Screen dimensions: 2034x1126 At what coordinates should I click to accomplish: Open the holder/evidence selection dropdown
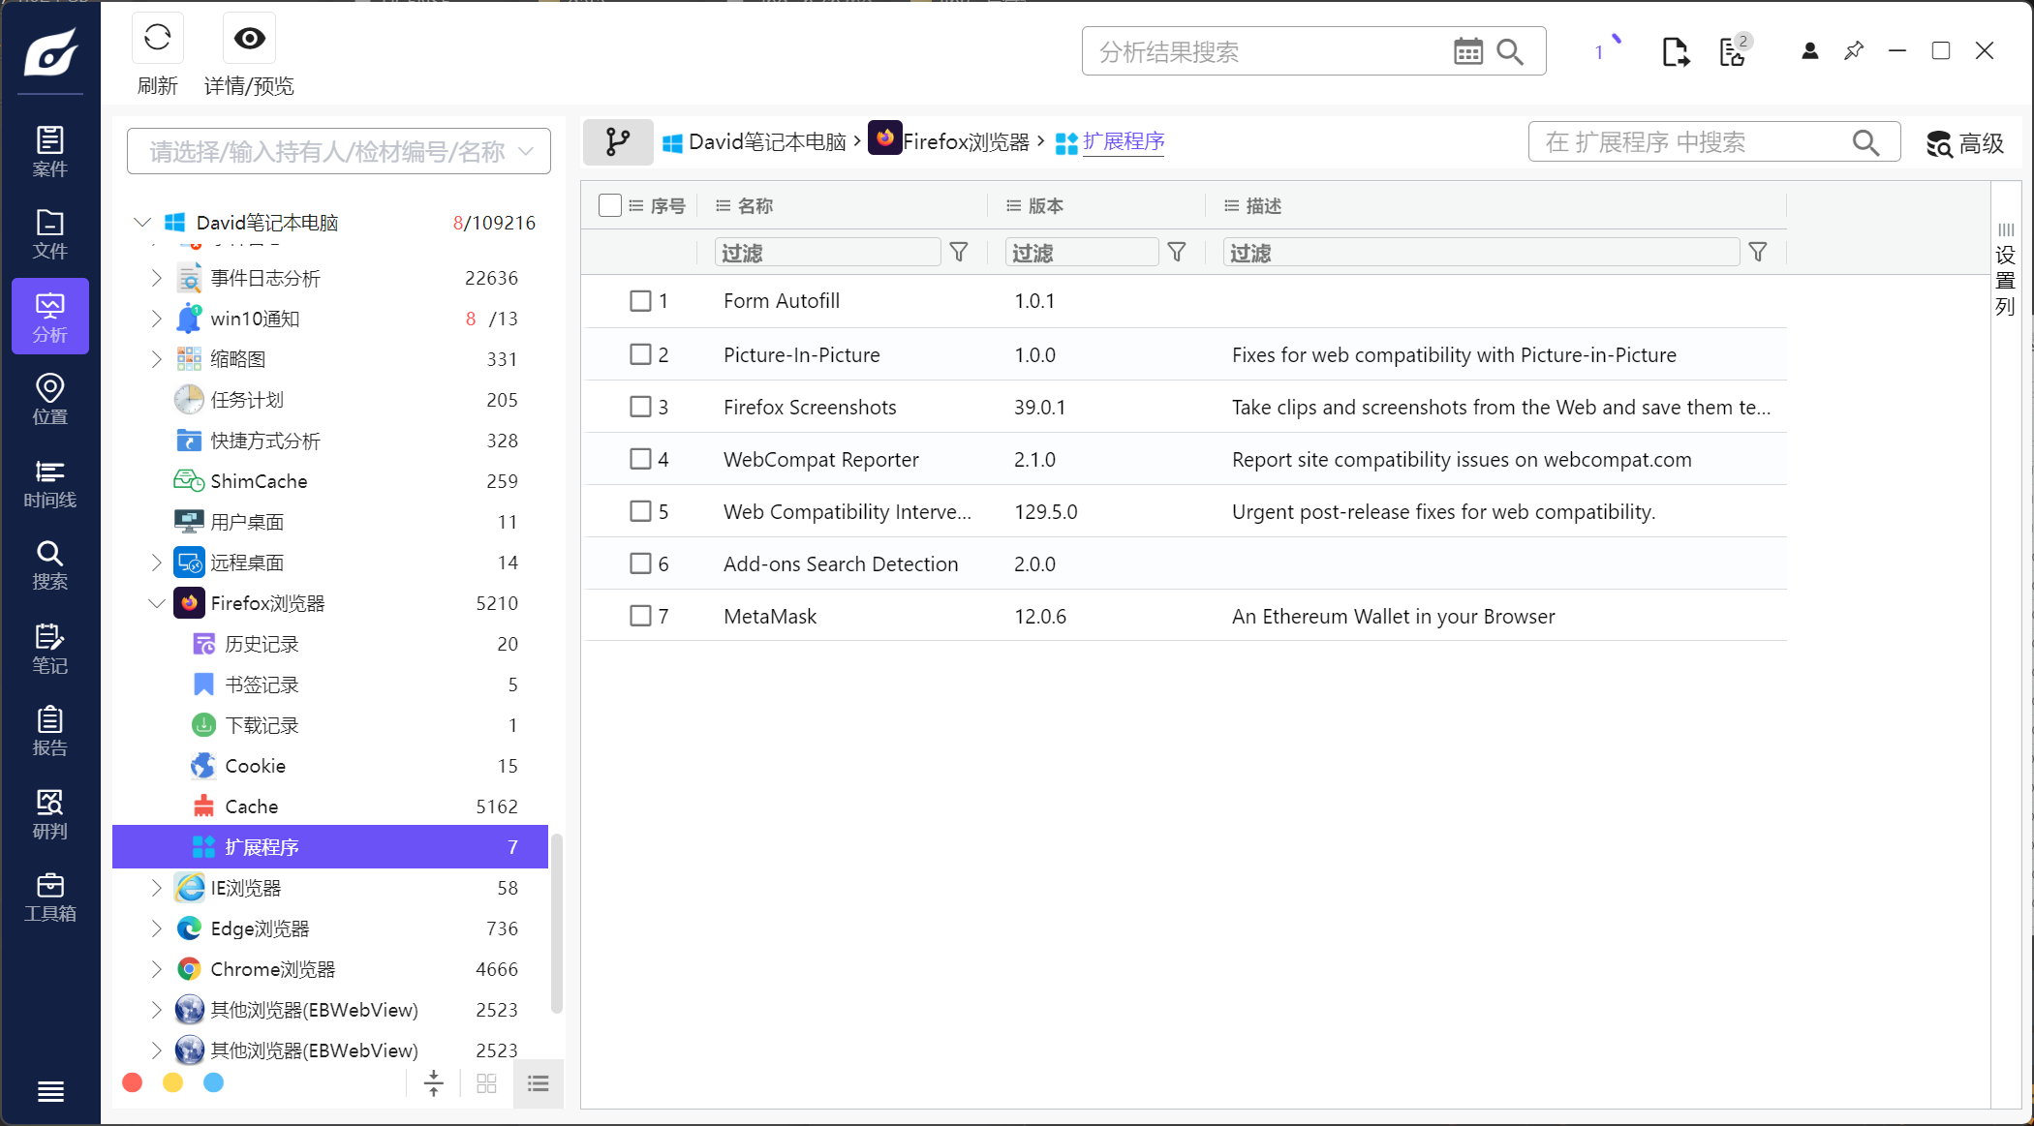pyautogui.click(x=338, y=152)
